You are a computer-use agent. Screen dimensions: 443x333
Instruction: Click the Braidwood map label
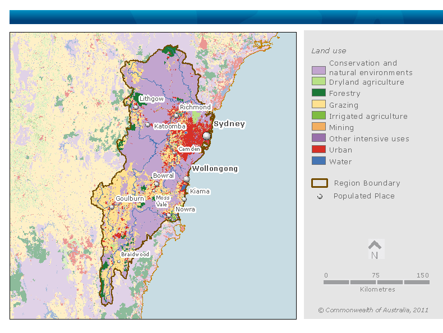[135, 255]
